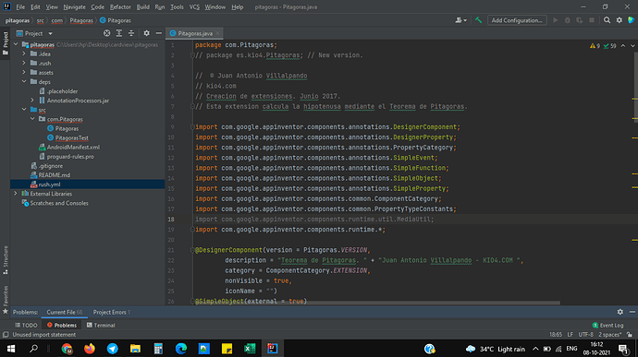Open the VCS menu
This screenshot has width=638, height=357.
[194, 6]
